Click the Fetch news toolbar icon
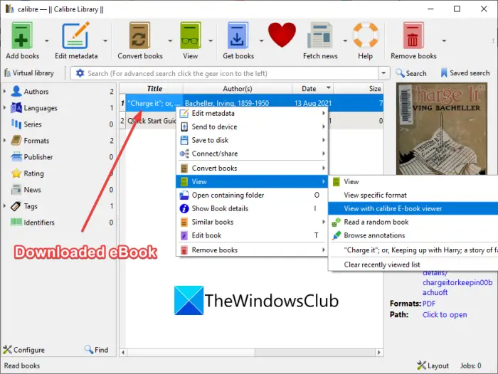498x374 pixels. point(320,36)
